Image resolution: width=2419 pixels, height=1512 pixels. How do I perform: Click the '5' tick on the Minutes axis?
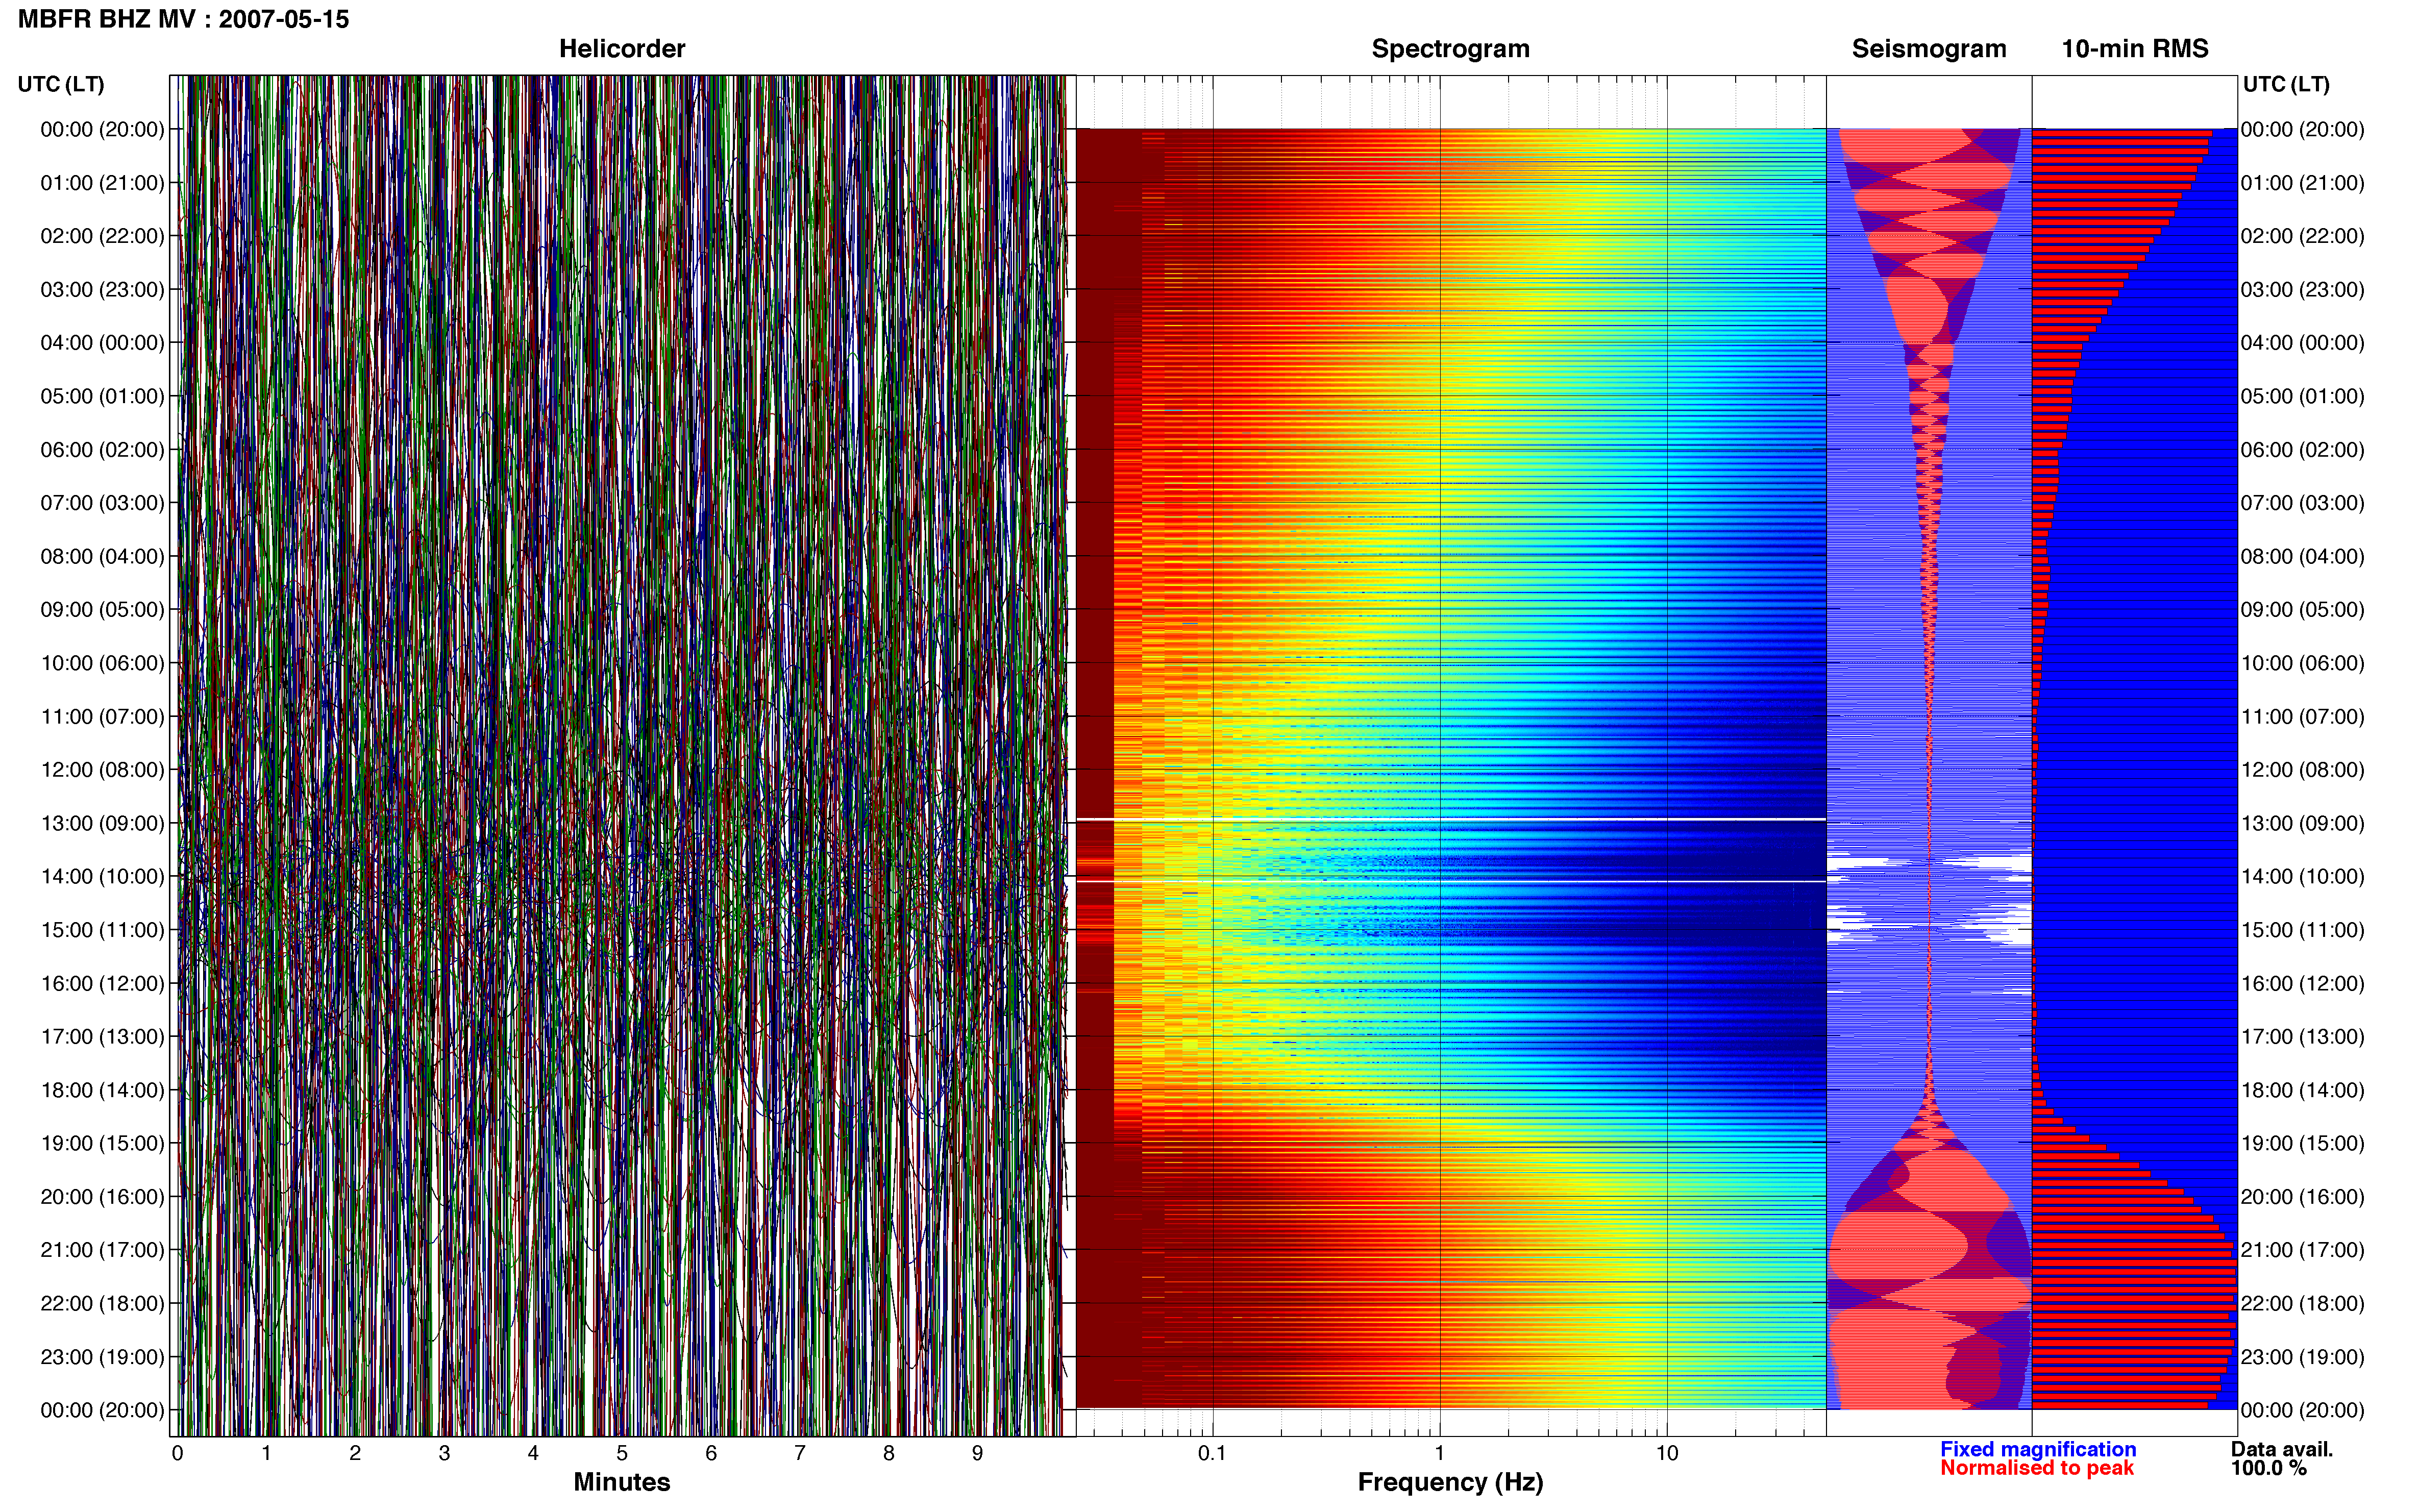pyautogui.click(x=622, y=1454)
